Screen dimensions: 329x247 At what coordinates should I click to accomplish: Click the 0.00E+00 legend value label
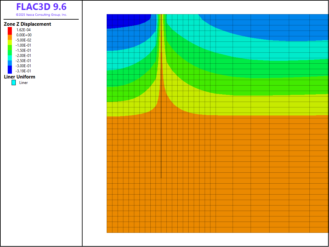click(x=24, y=35)
